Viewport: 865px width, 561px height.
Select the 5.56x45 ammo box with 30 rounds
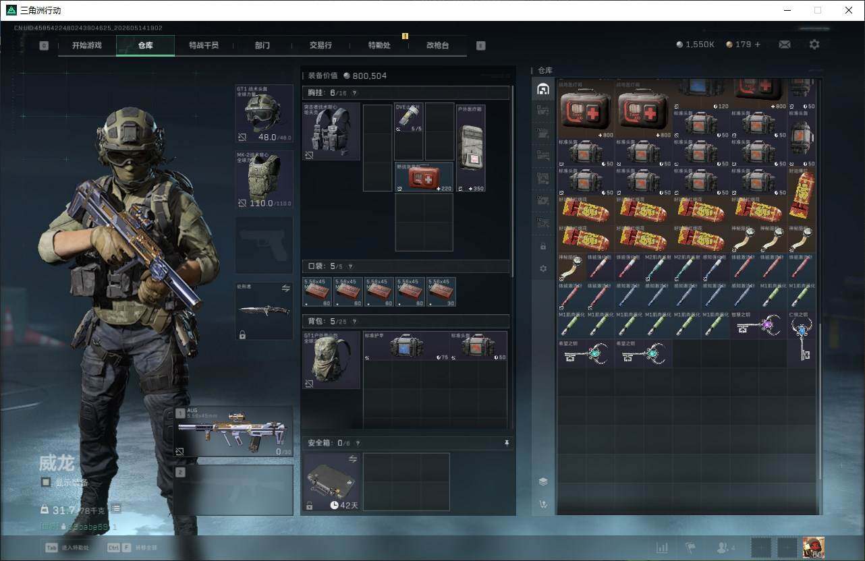tap(441, 292)
